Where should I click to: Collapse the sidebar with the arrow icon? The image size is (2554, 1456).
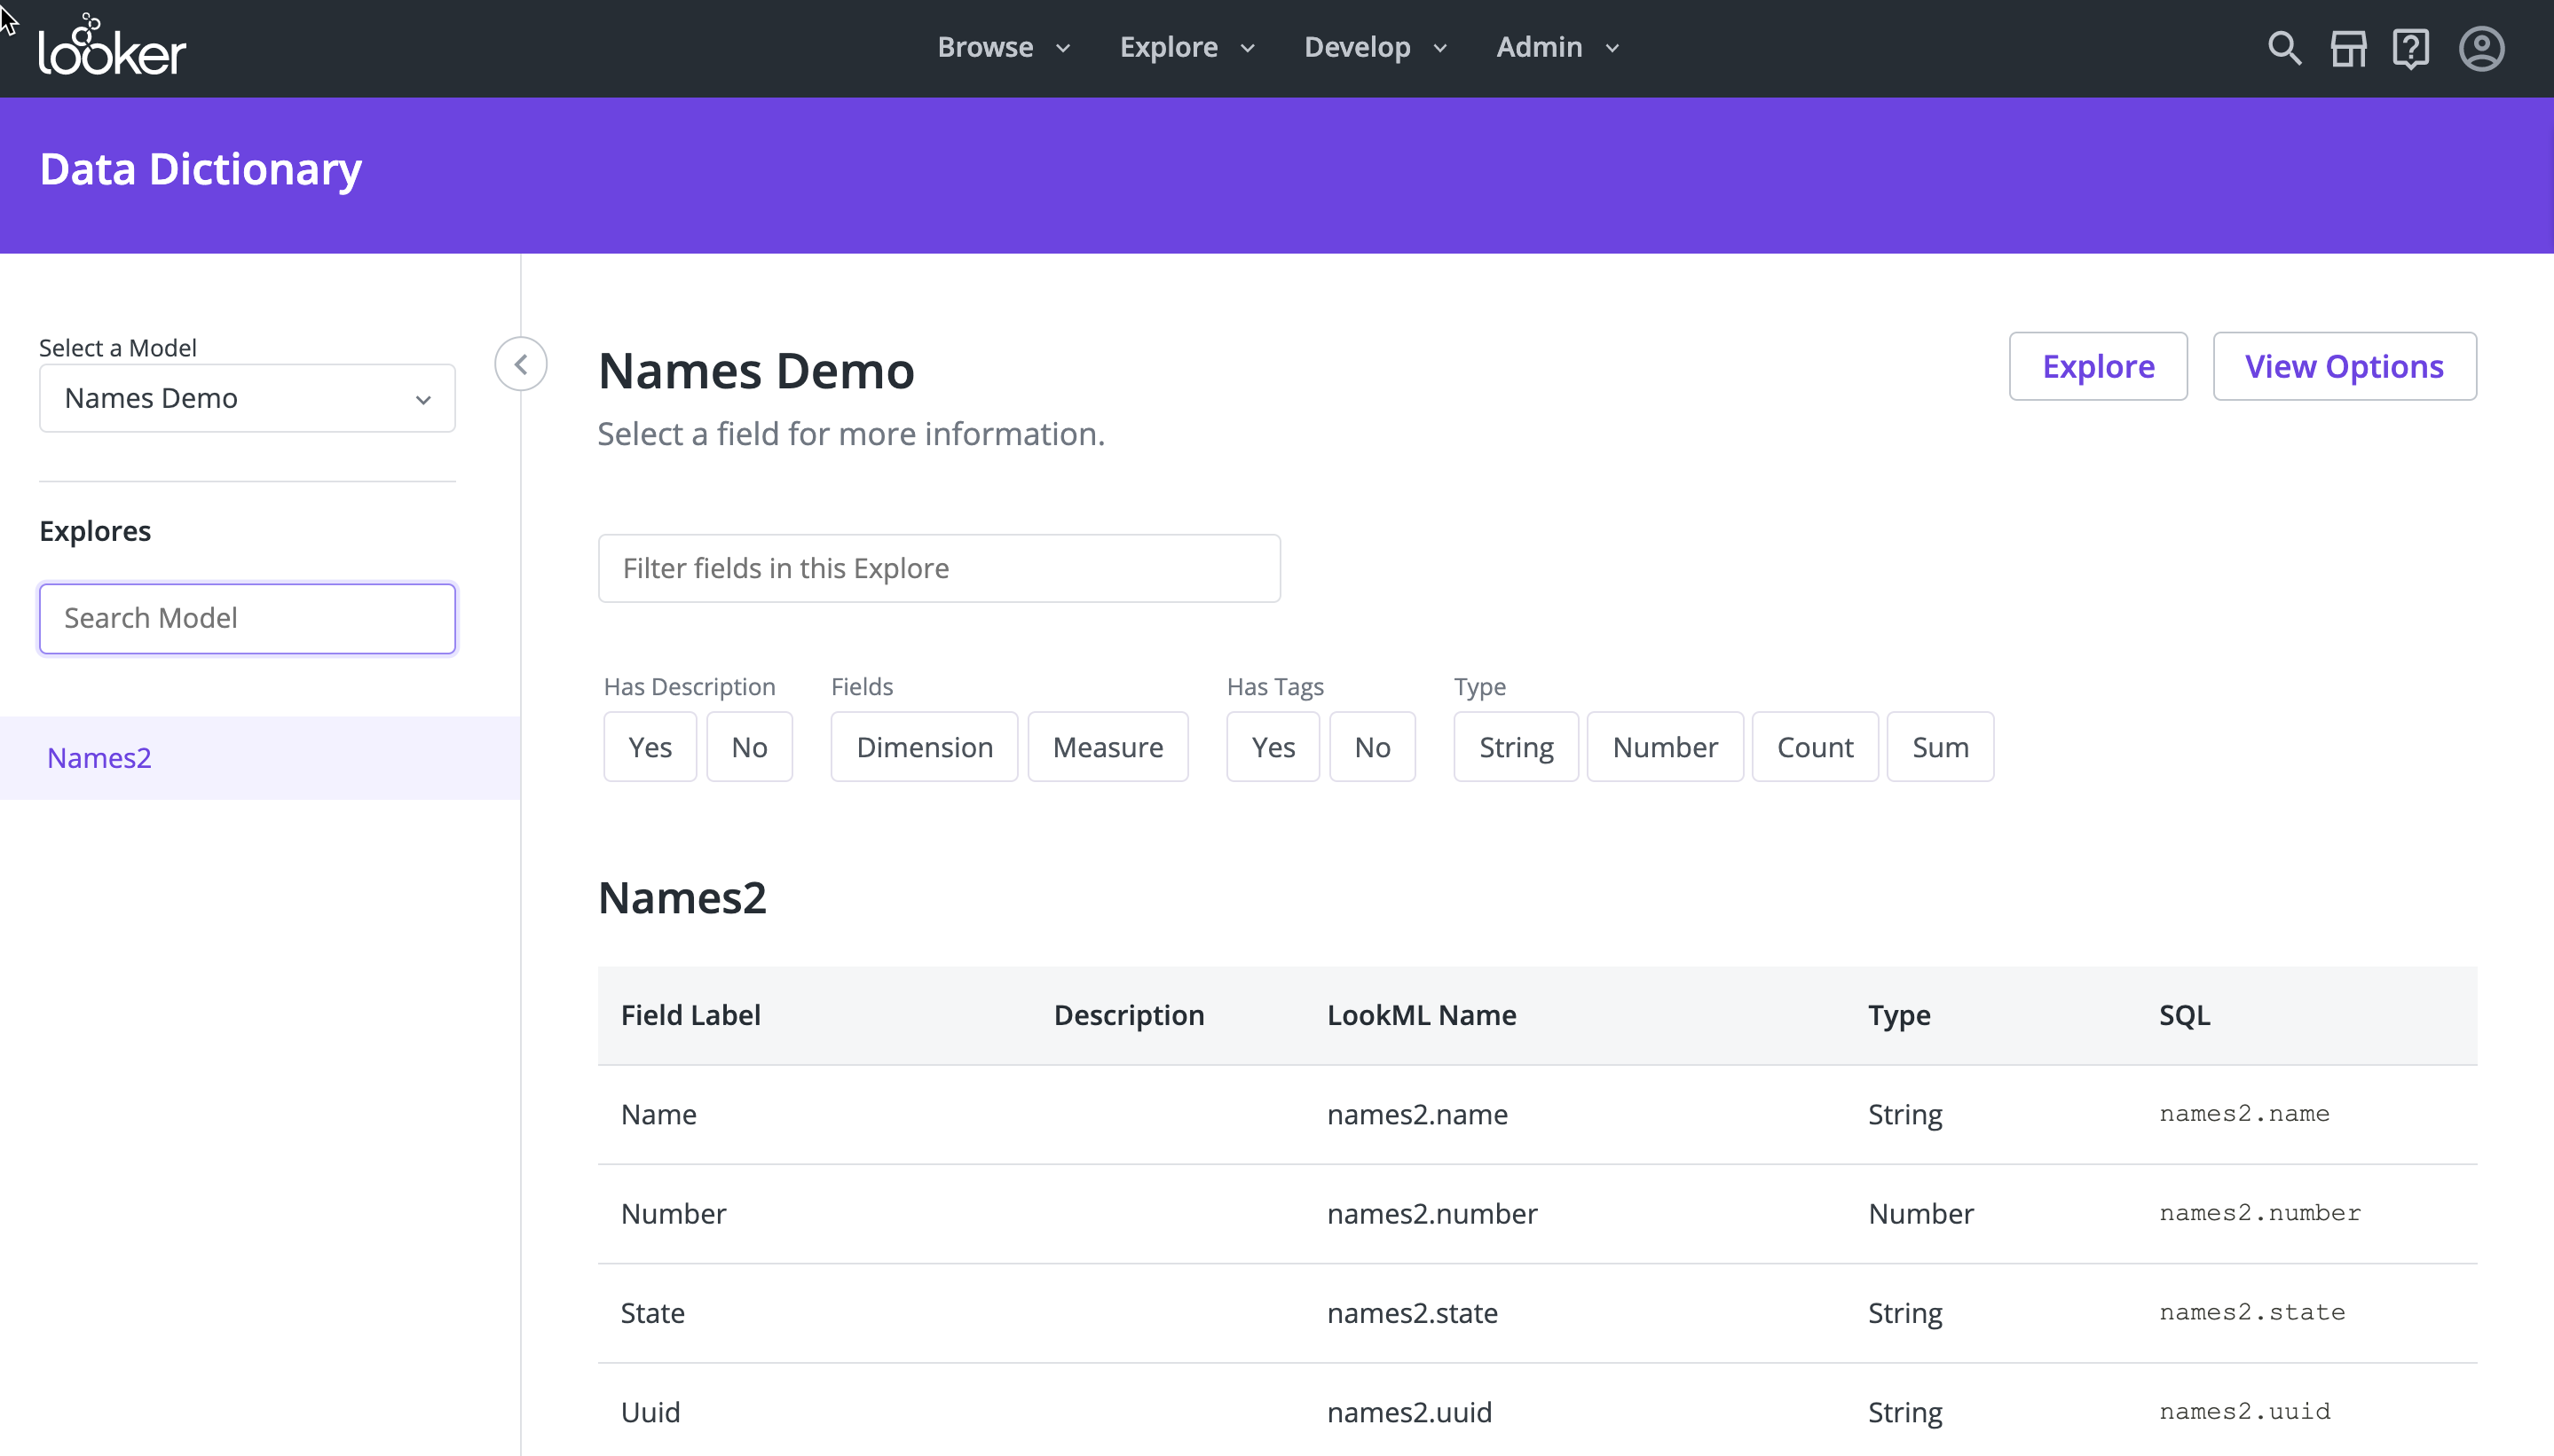[x=520, y=365]
